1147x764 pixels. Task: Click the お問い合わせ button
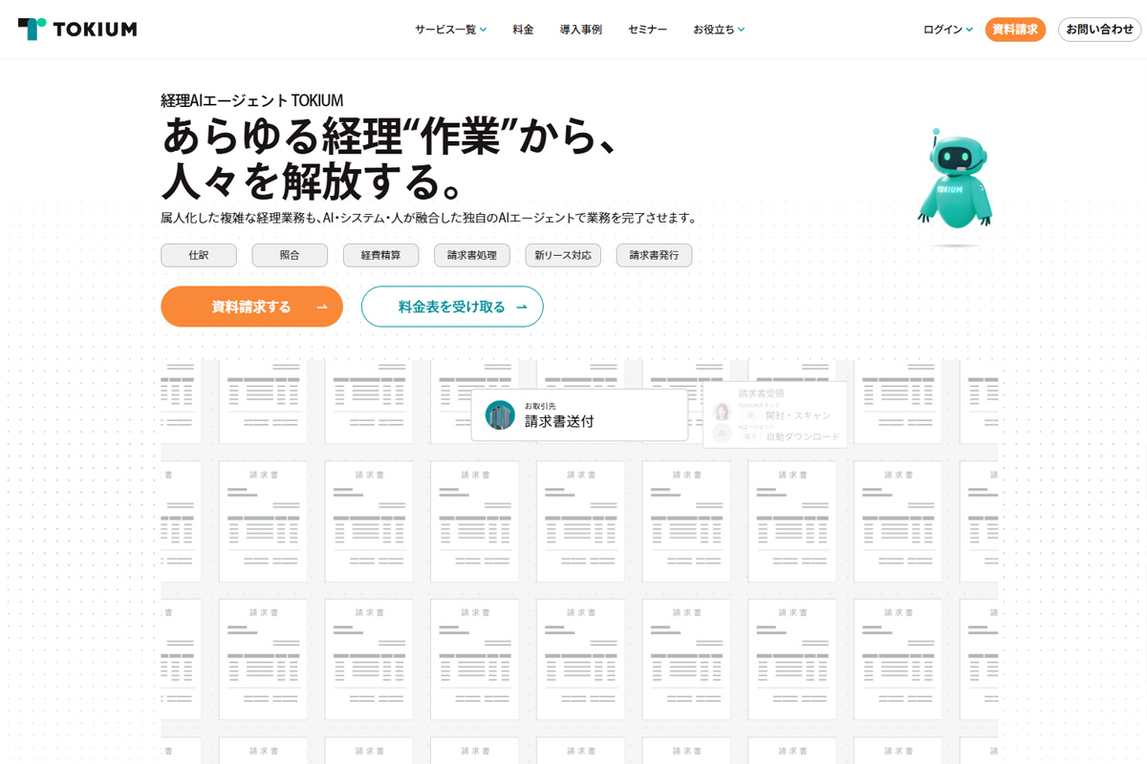click(1099, 30)
